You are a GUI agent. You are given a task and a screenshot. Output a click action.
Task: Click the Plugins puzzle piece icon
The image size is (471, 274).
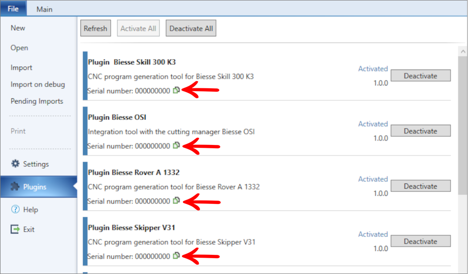click(15, 187)
